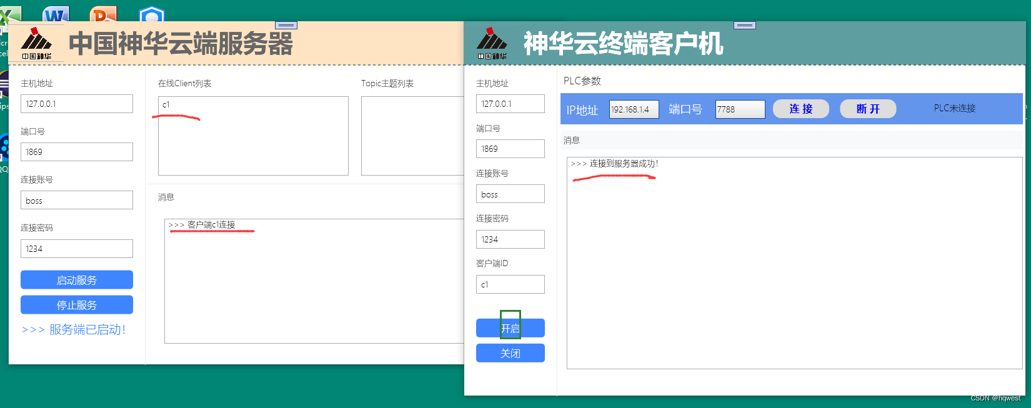Click 中国神华 logo in server window
Screen dimensions: 1031x408
click(x=37, y=43)
